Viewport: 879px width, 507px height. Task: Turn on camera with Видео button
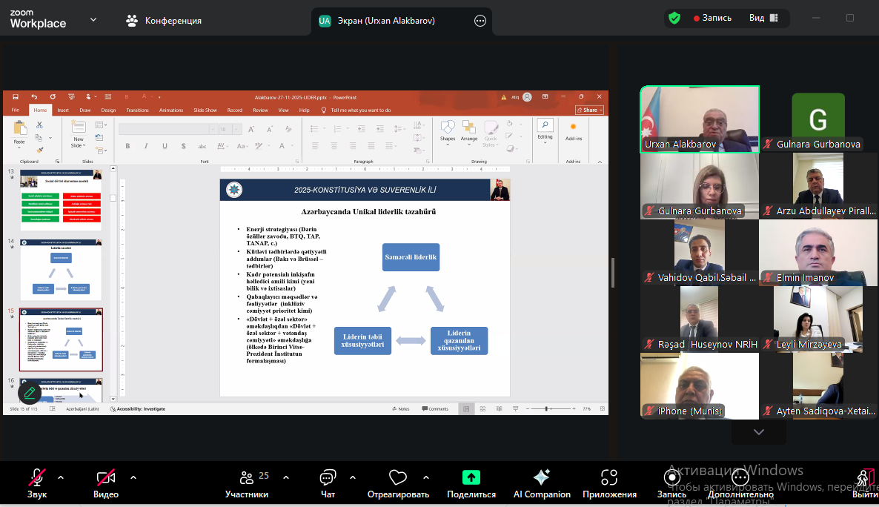click(x=105, y=478)
